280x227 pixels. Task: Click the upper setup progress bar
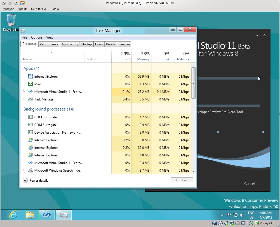(x=229, y=78)
